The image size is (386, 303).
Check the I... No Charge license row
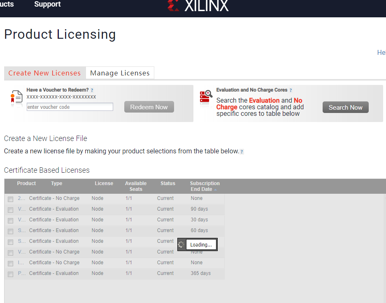10,263
